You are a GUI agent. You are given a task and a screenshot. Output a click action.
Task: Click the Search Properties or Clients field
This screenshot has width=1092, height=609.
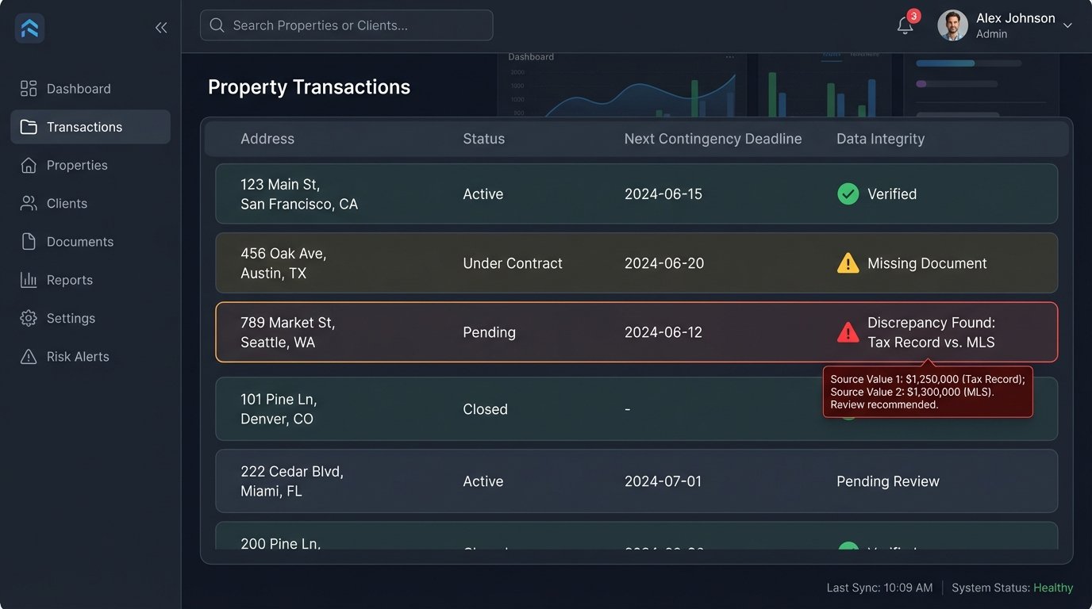[x=346, y=25]
